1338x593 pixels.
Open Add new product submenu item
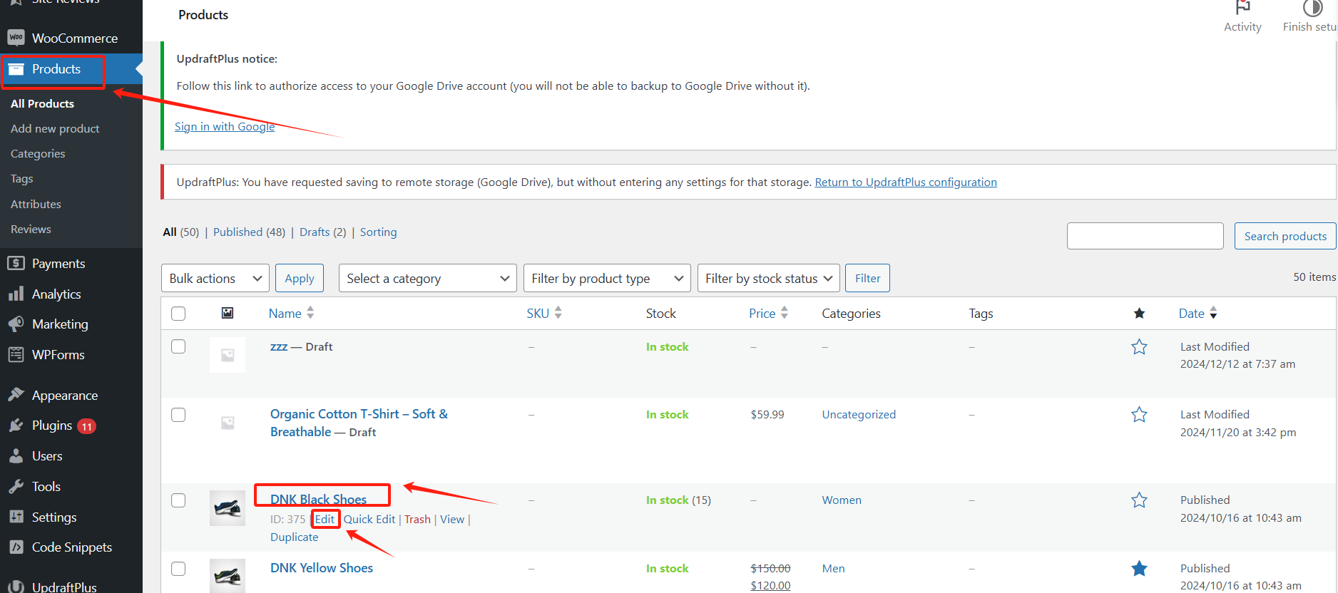[x=55, y=128]
